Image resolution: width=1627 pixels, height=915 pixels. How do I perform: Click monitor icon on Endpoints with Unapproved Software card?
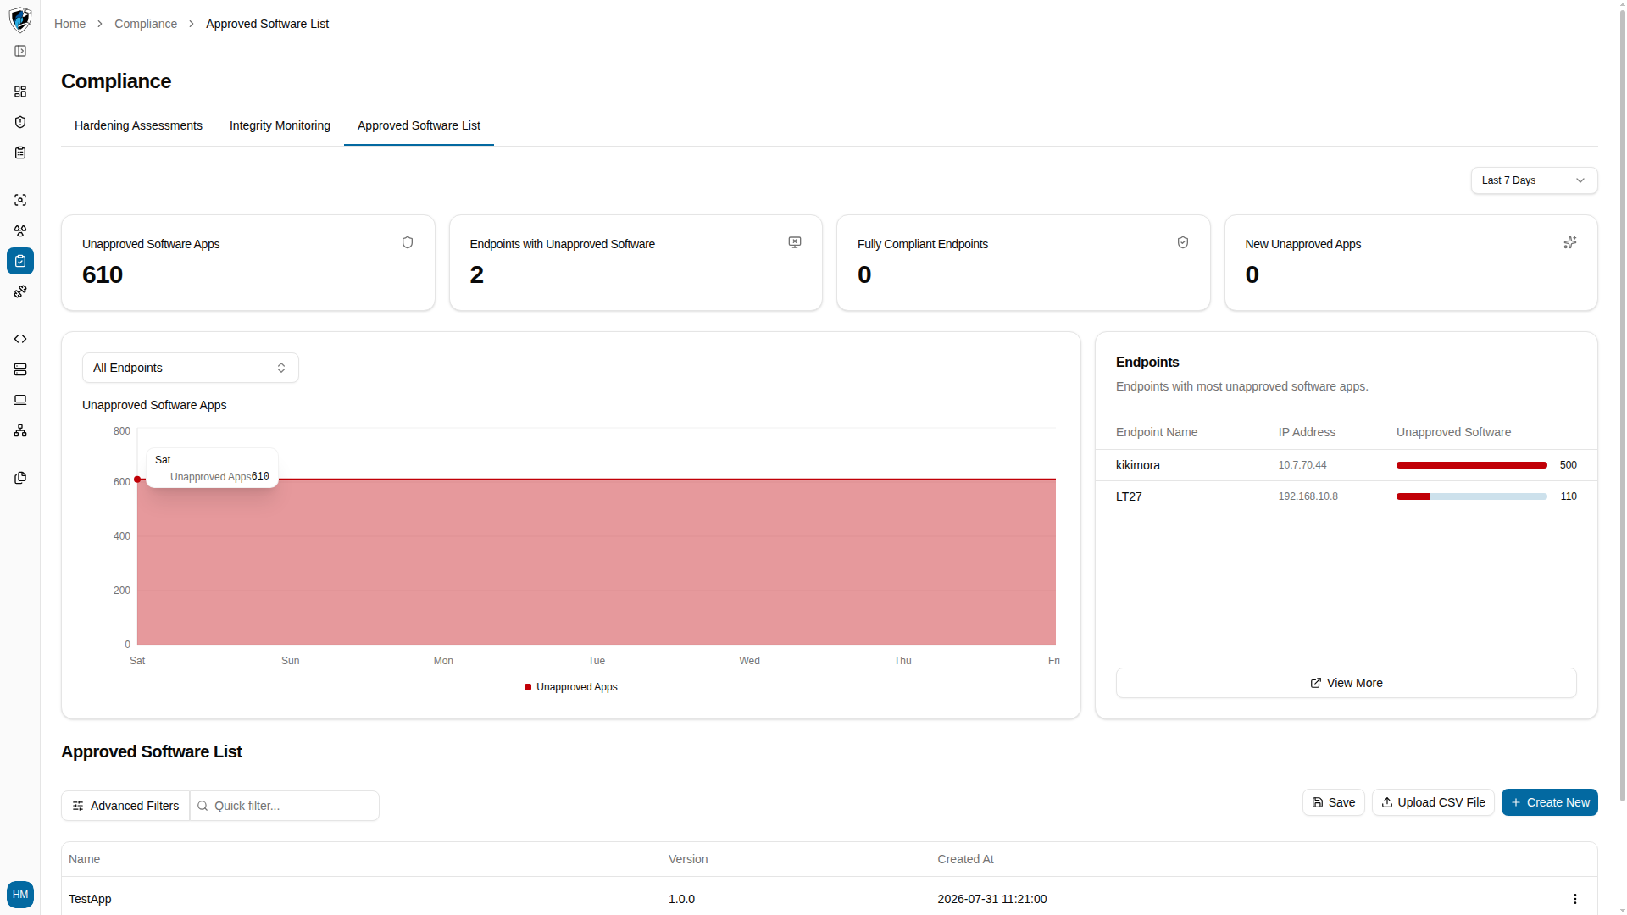[x=795, y=242]
